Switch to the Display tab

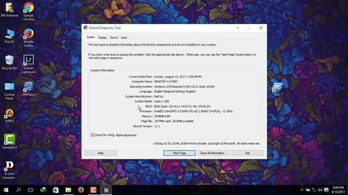102,37
